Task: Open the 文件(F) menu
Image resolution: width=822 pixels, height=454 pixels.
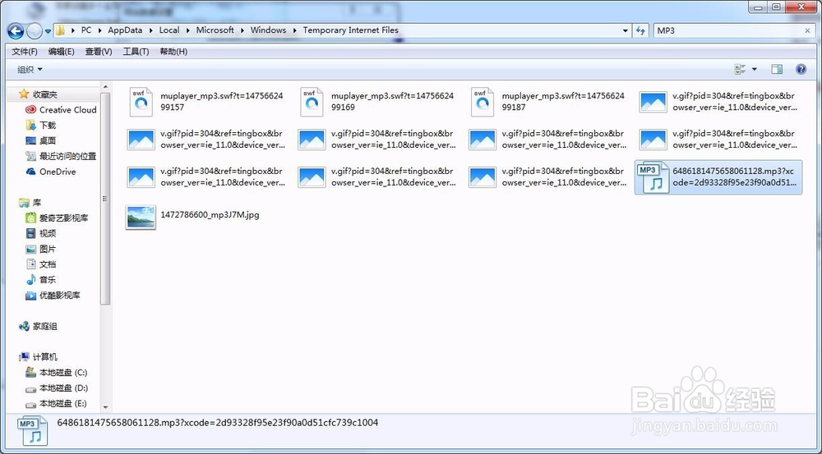Action: coord(25,52)
